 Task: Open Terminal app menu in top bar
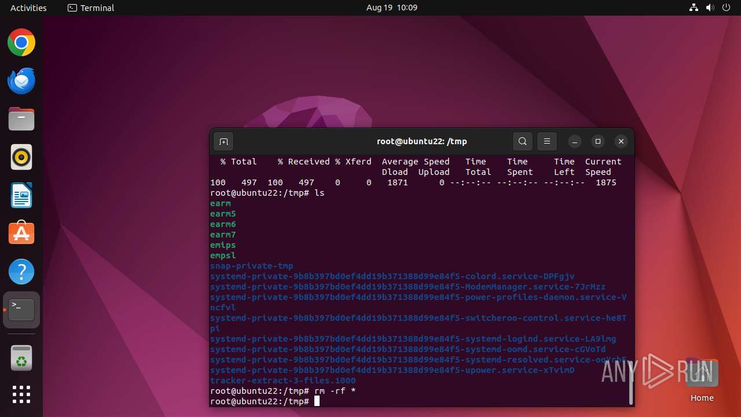(x=91, y=8)
